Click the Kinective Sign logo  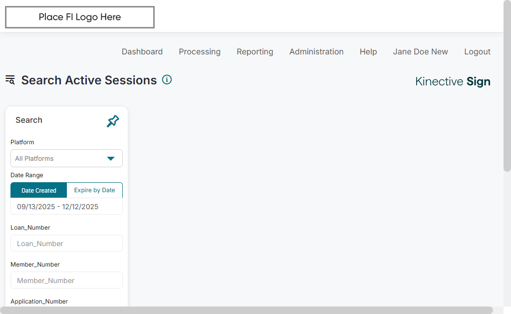coord(453,82)
